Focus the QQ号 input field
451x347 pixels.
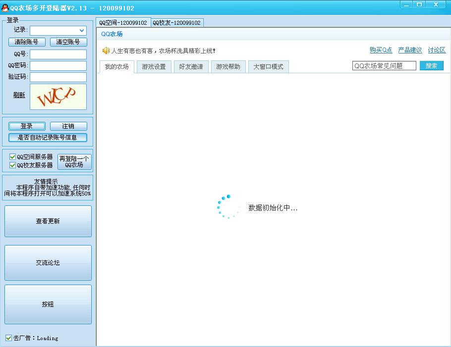58,54
